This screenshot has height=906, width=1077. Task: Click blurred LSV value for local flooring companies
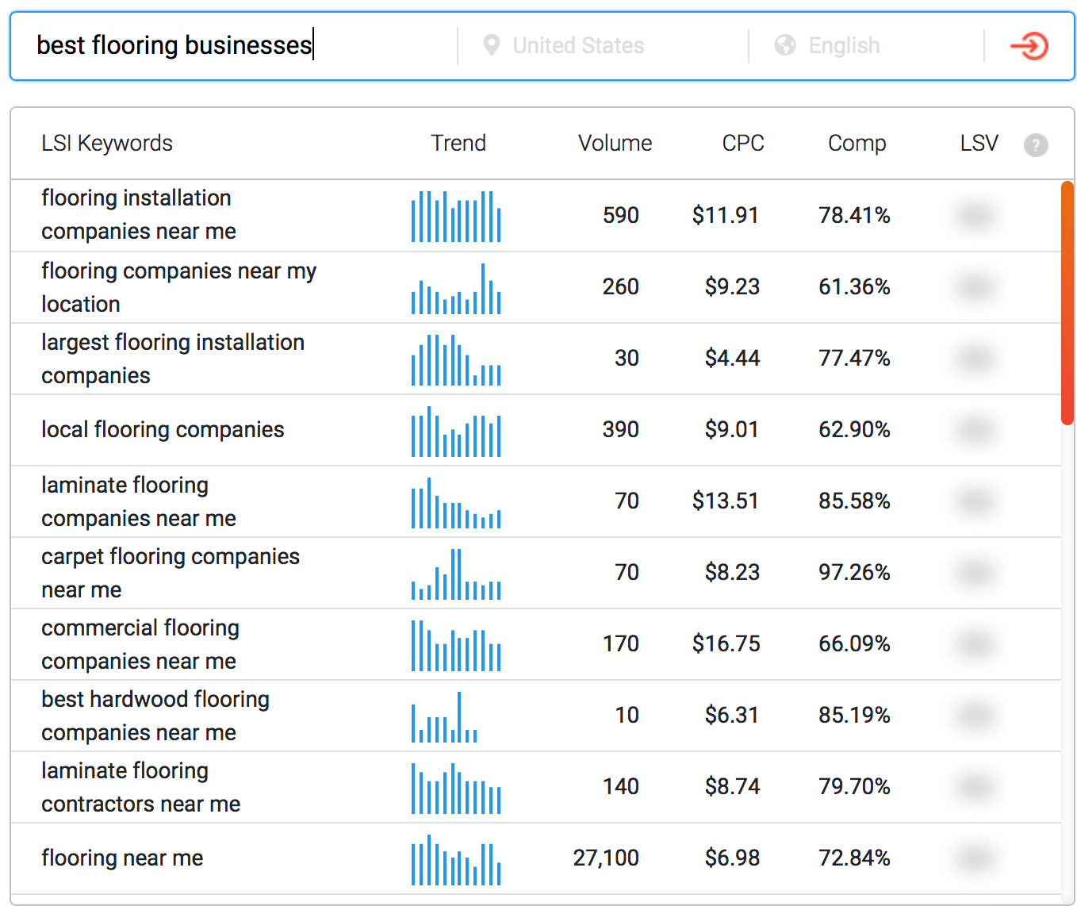(x=975, y=430)
